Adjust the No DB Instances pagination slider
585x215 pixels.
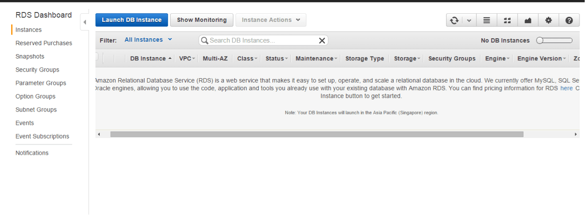pos(554,40)
